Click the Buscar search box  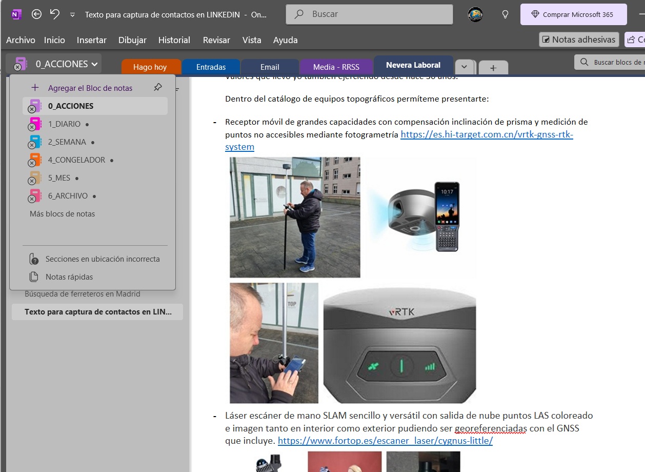(x=369, y=14)
